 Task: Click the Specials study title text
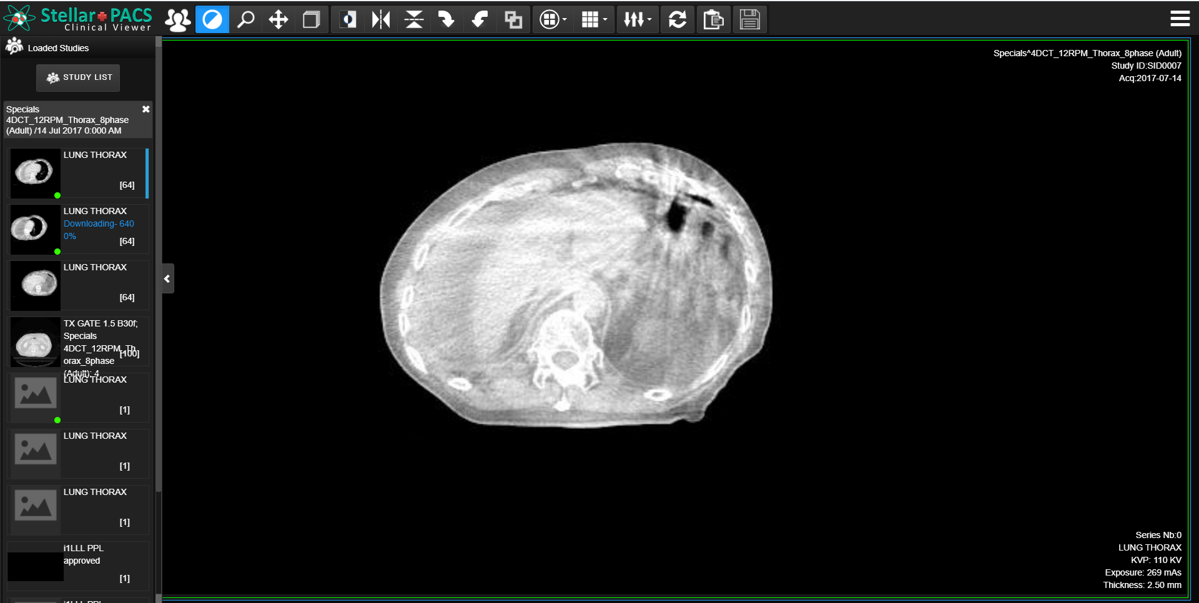67,120
